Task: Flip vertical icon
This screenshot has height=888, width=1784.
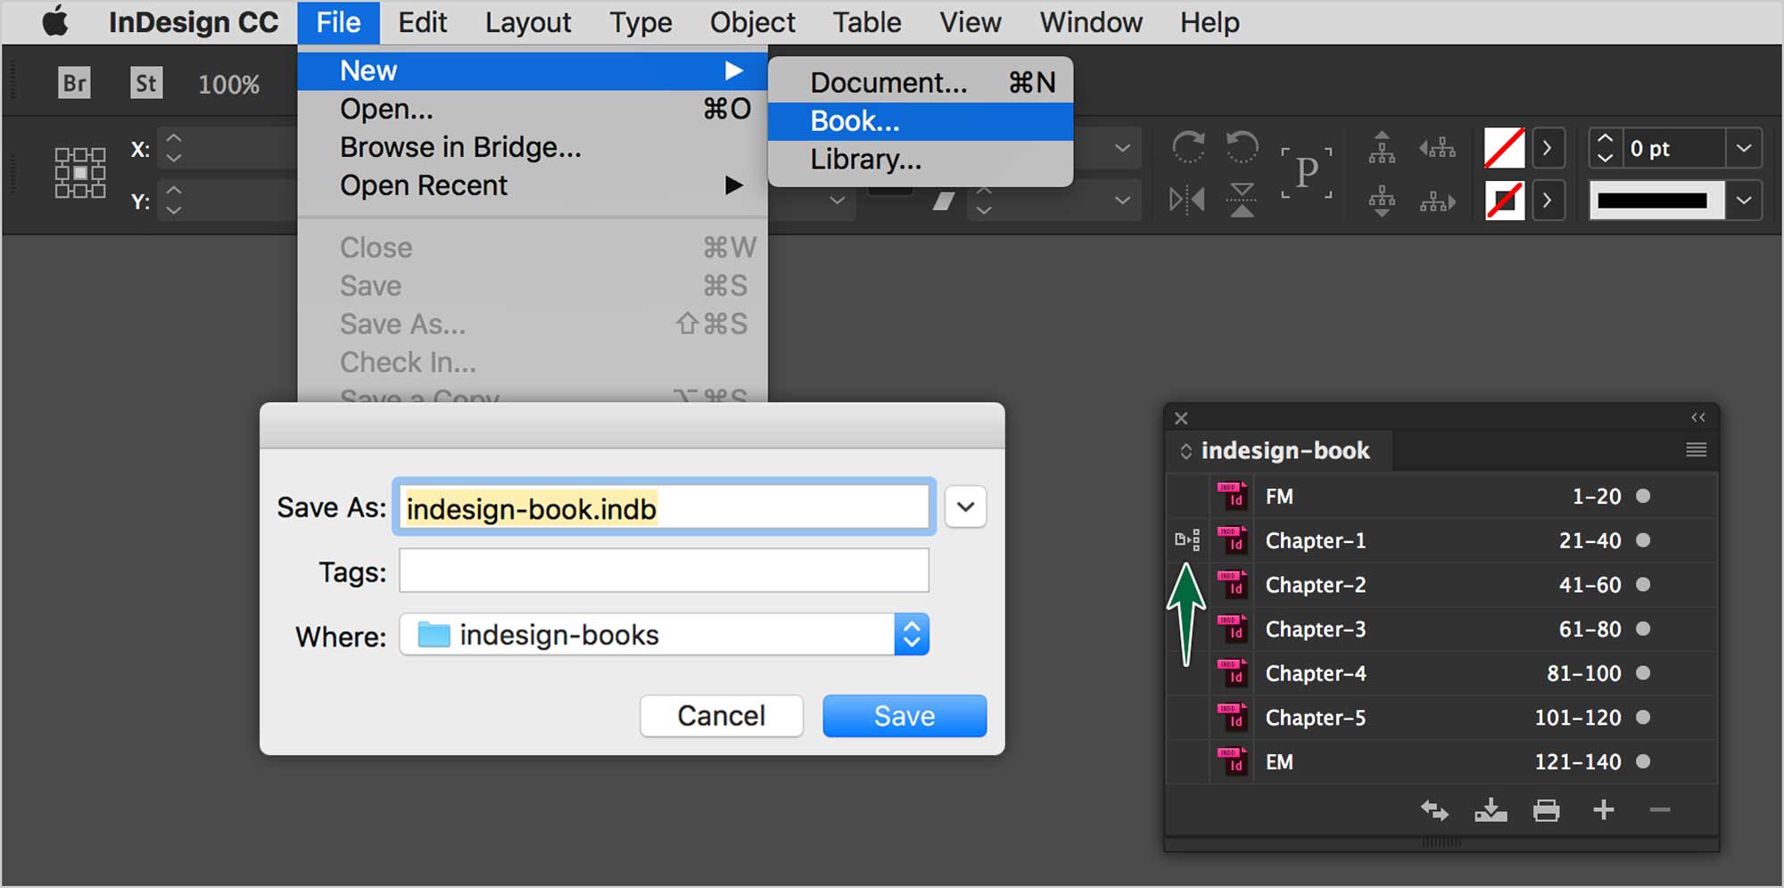Action: click(1242, 200)
